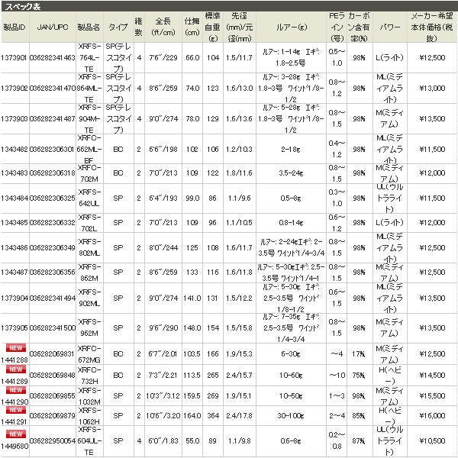Click the length value 10'6"/3.20

coord(163,416)
